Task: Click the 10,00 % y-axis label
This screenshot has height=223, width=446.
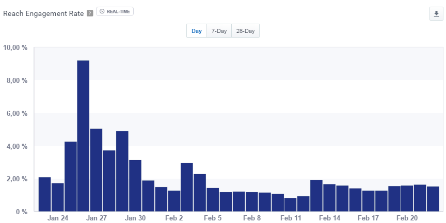Action: click(15, 47)
